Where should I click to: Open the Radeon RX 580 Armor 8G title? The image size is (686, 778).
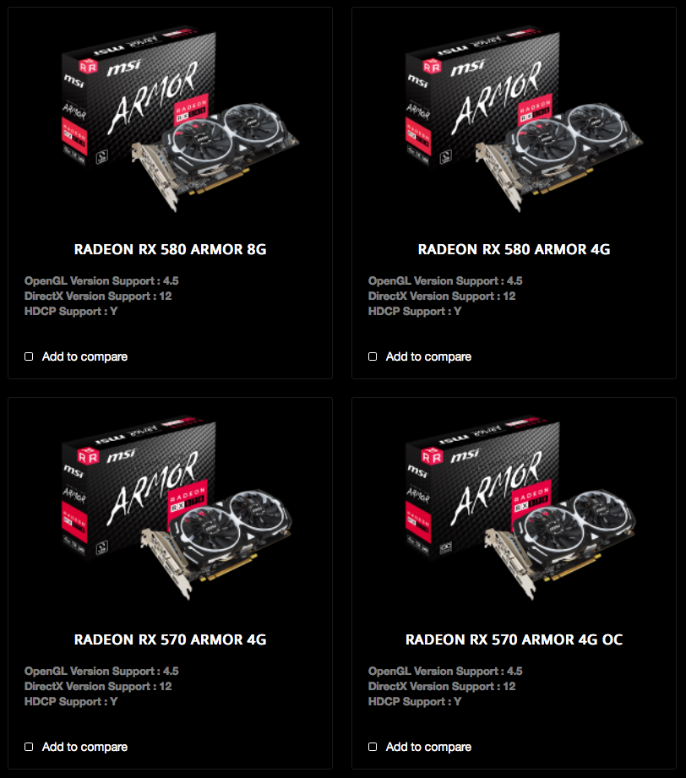click(x=171, y=249)
